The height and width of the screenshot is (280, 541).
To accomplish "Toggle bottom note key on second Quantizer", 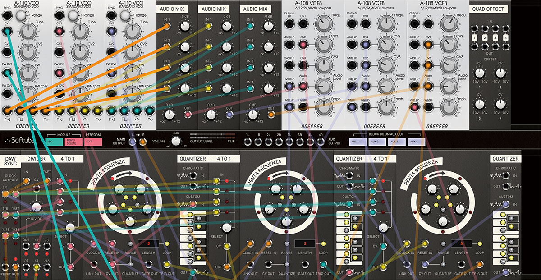I will coord(346,262).
